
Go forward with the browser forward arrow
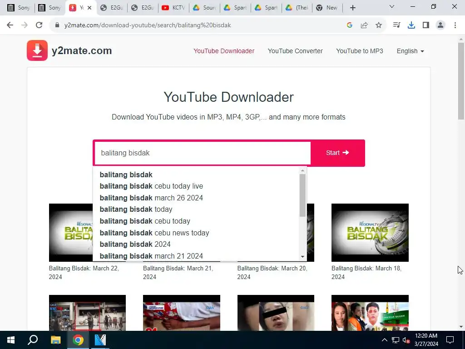click(25, 25)
